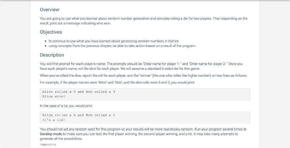Viewport: 290px width, 148px height.
Task: Select the Objectives heading
Action: (51, 32)
